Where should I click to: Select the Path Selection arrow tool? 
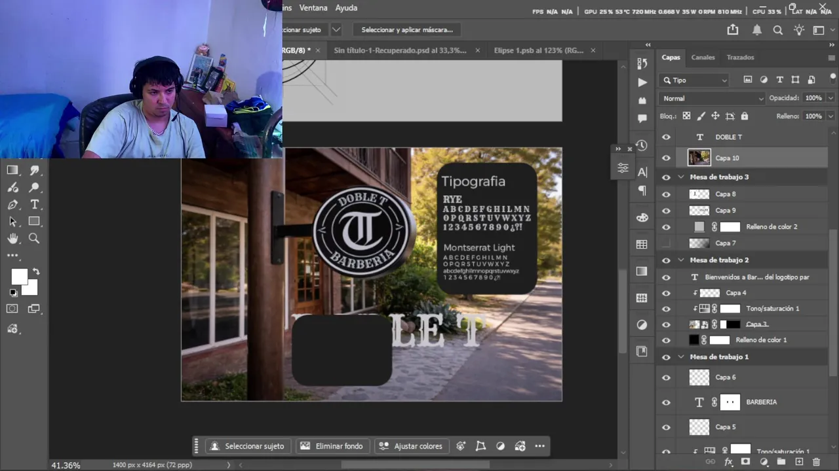pos(12,222)
